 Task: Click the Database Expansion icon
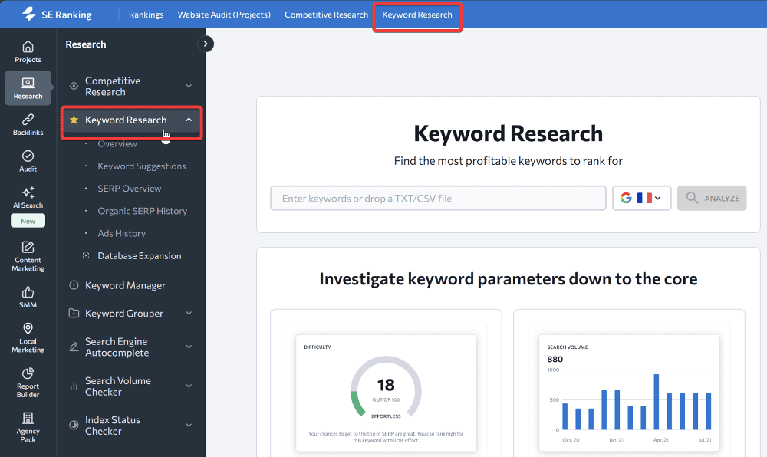[x=86, y=255]
